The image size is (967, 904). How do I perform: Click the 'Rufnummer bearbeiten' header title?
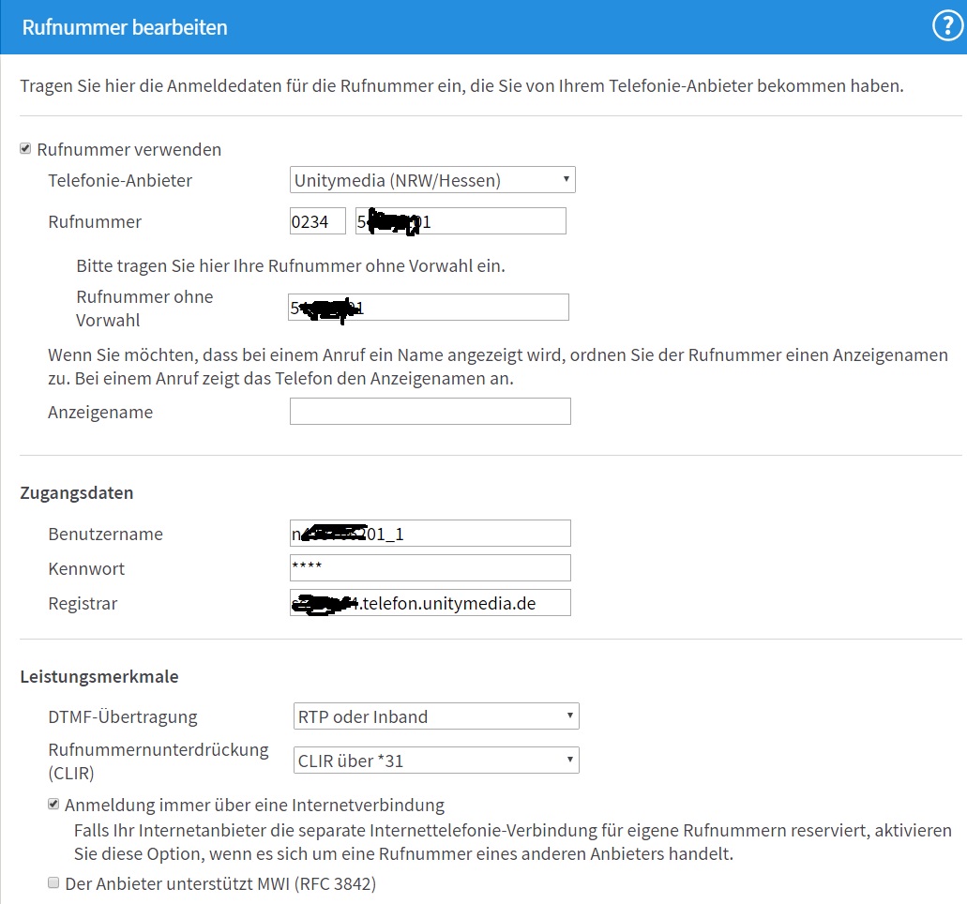125,27
